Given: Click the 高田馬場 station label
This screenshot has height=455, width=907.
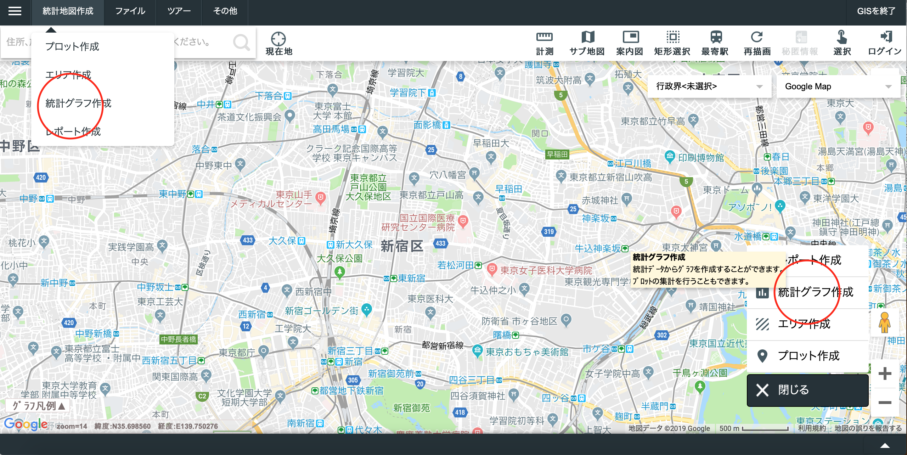Looking at the screenshot, I should pyautogui.click(x=331, y=129).
